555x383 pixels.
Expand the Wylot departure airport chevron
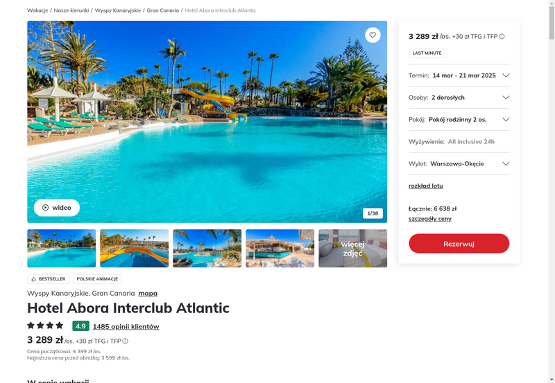pyautogui.click(x=506, y=163)
